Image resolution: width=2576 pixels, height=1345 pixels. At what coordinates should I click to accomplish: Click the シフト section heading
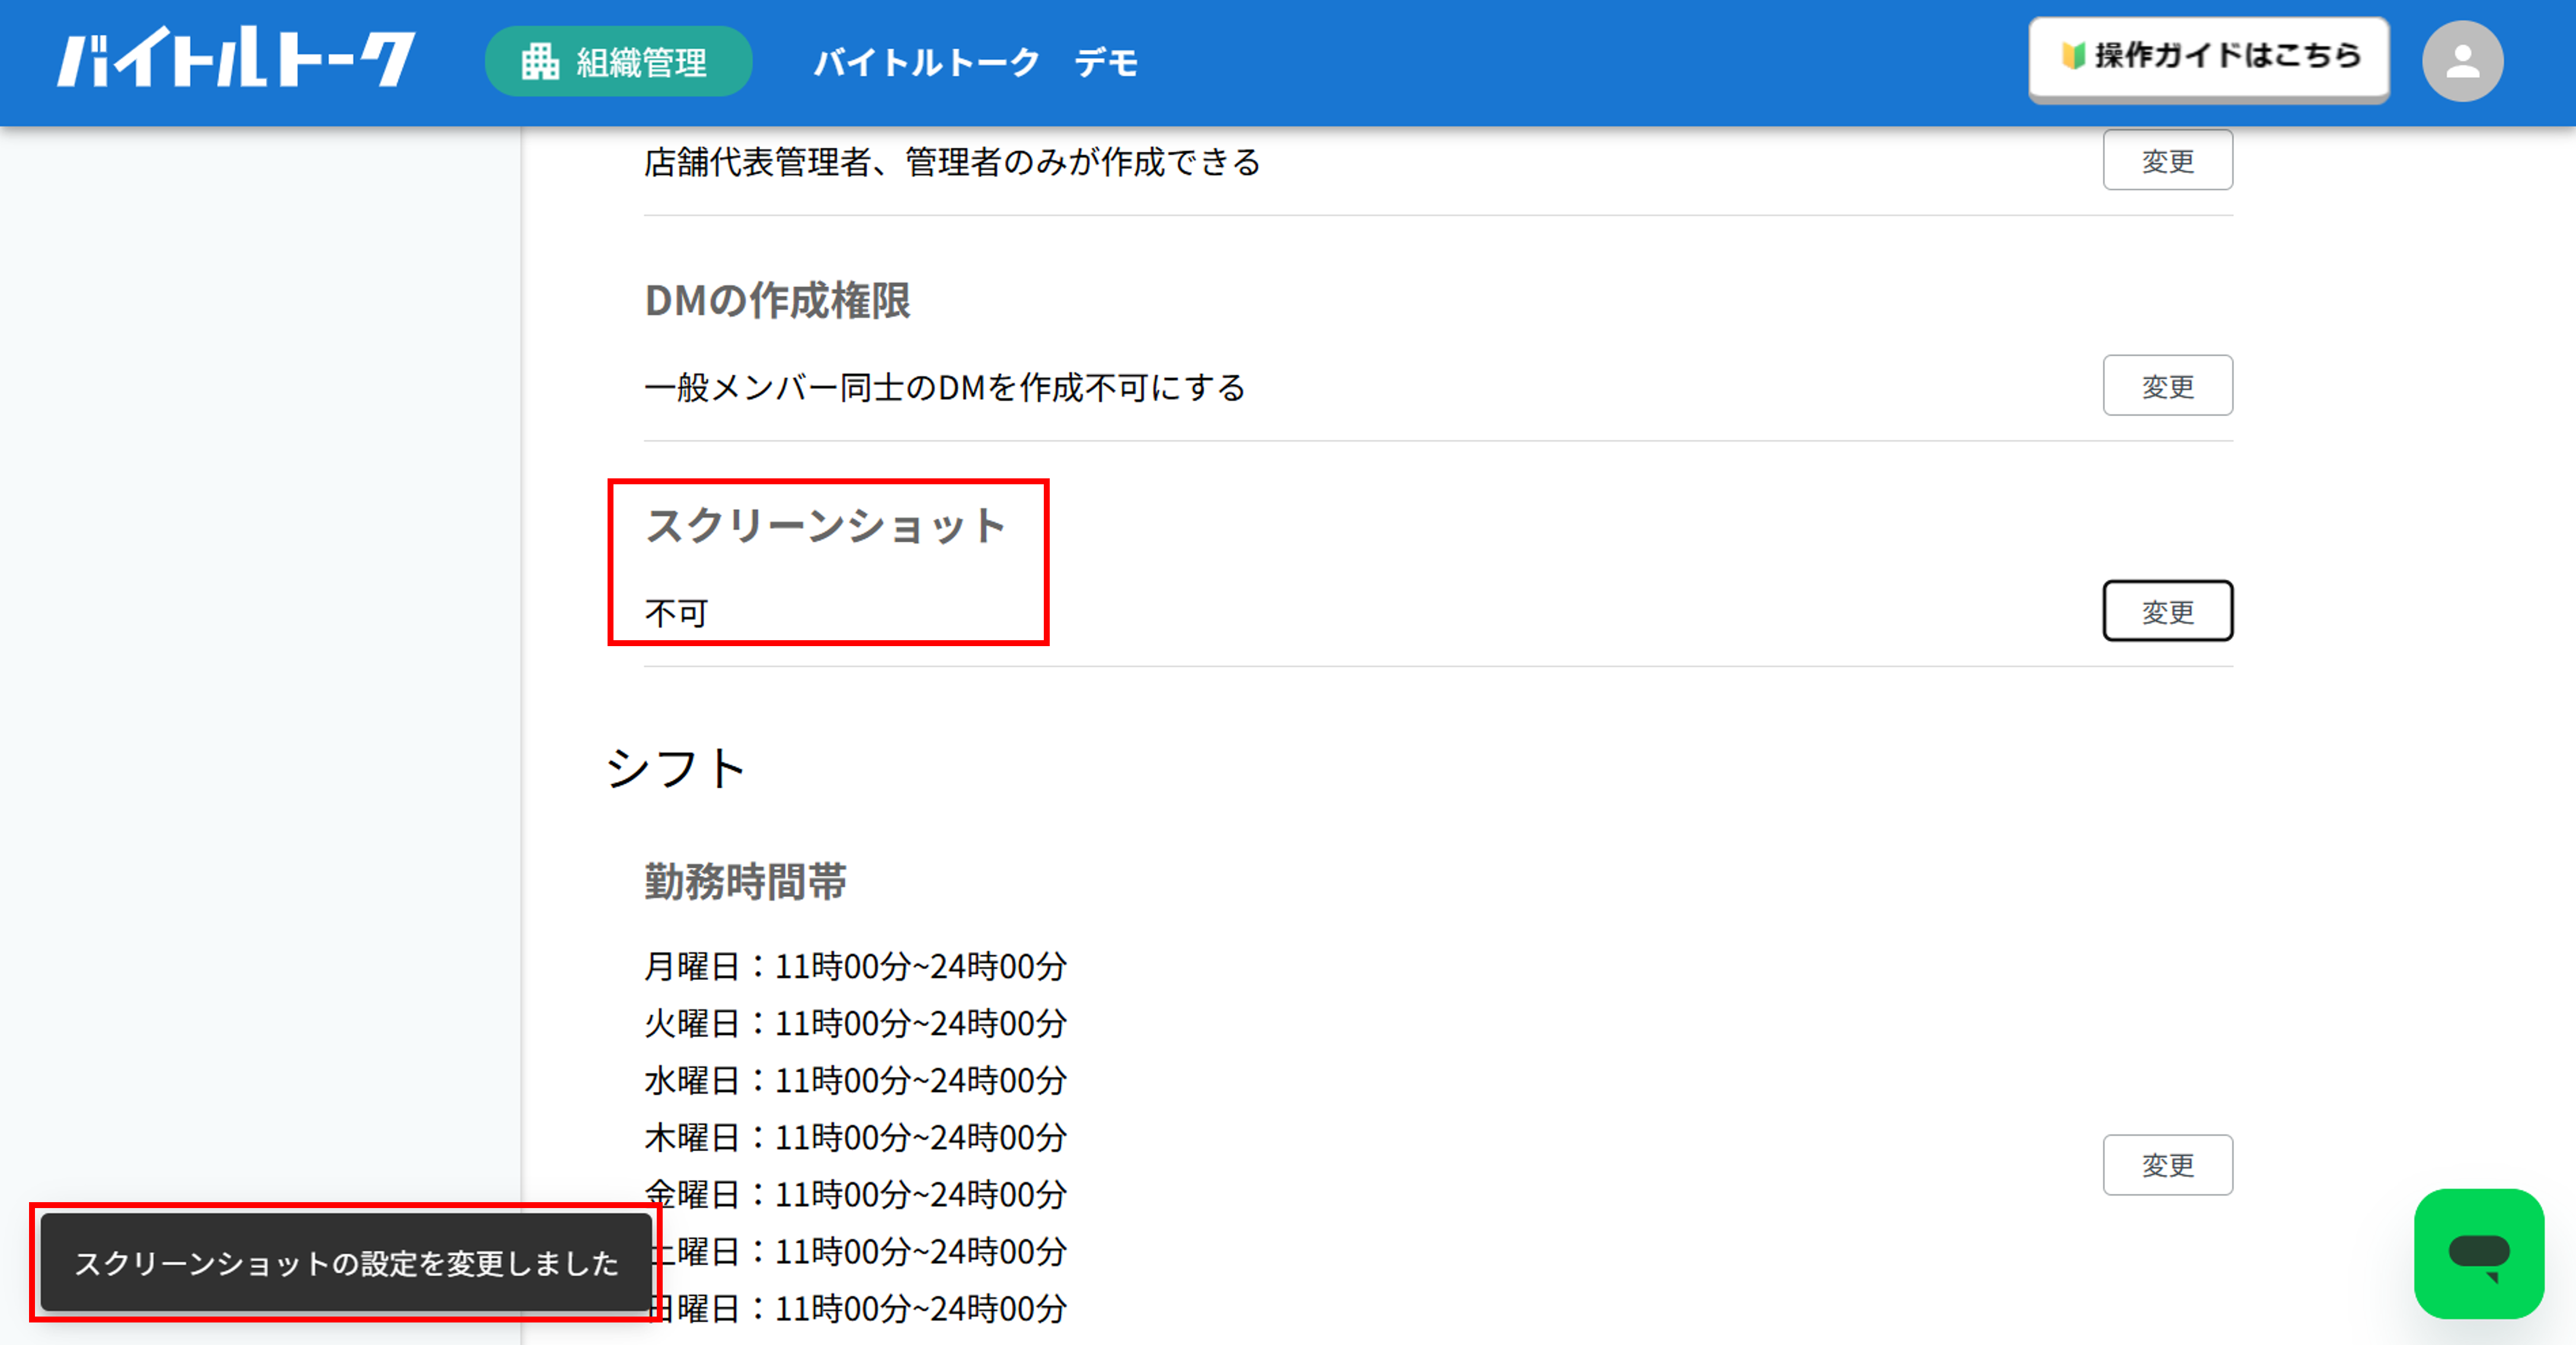(676, 769)
